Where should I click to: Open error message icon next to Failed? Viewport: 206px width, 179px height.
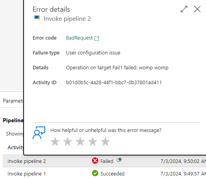point(119,160)
